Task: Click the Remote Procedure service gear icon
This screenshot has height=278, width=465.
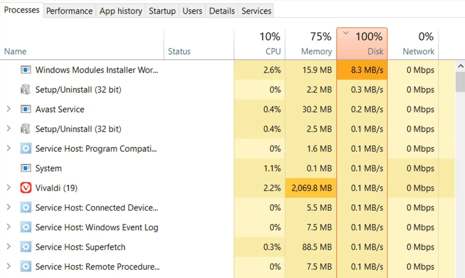Action: click(x=25, y=267)
